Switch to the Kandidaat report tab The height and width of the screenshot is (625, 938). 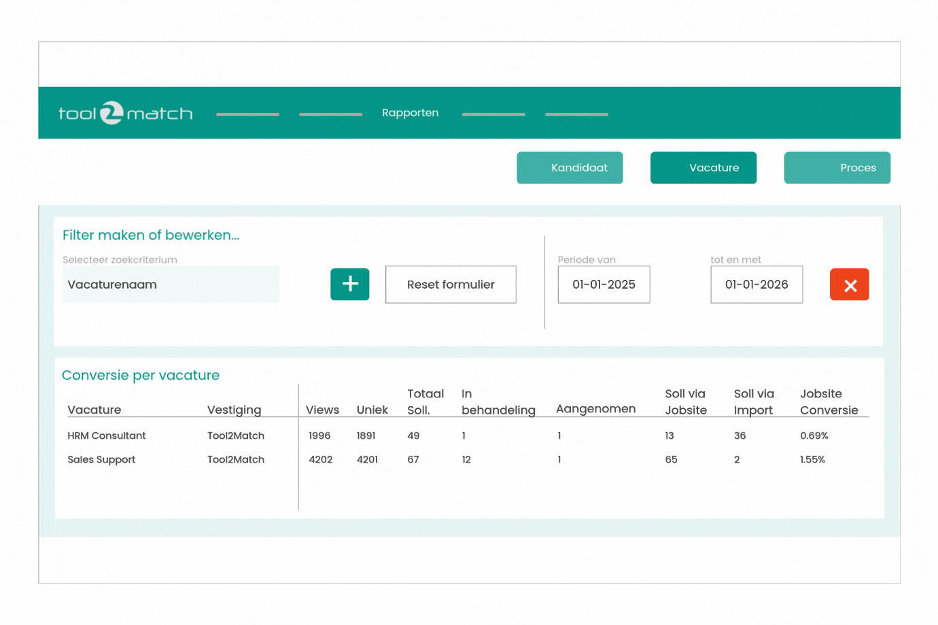click(570, 168)
